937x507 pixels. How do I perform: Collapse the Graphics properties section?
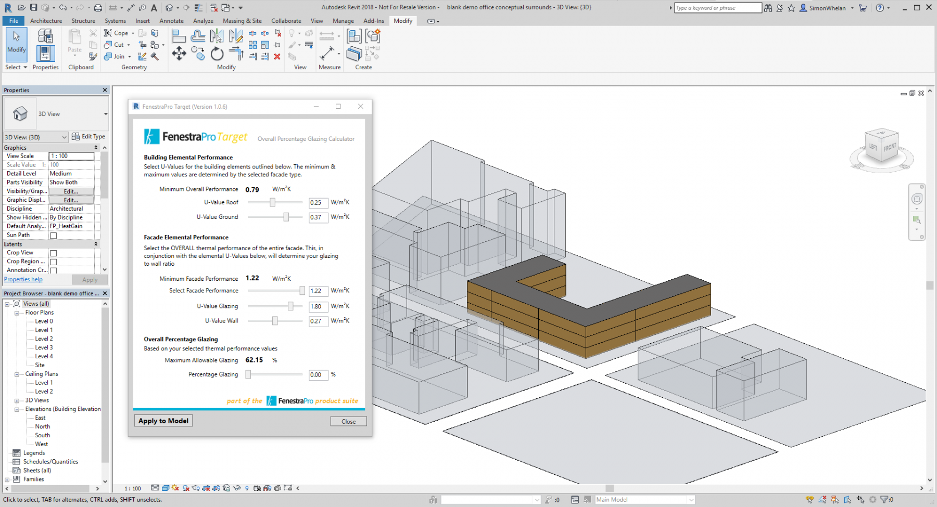click(96, 148)
